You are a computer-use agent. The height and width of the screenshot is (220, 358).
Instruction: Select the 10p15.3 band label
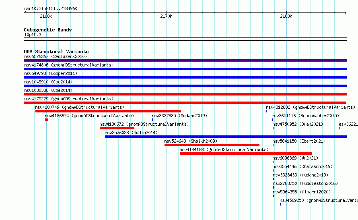point(33,35)
